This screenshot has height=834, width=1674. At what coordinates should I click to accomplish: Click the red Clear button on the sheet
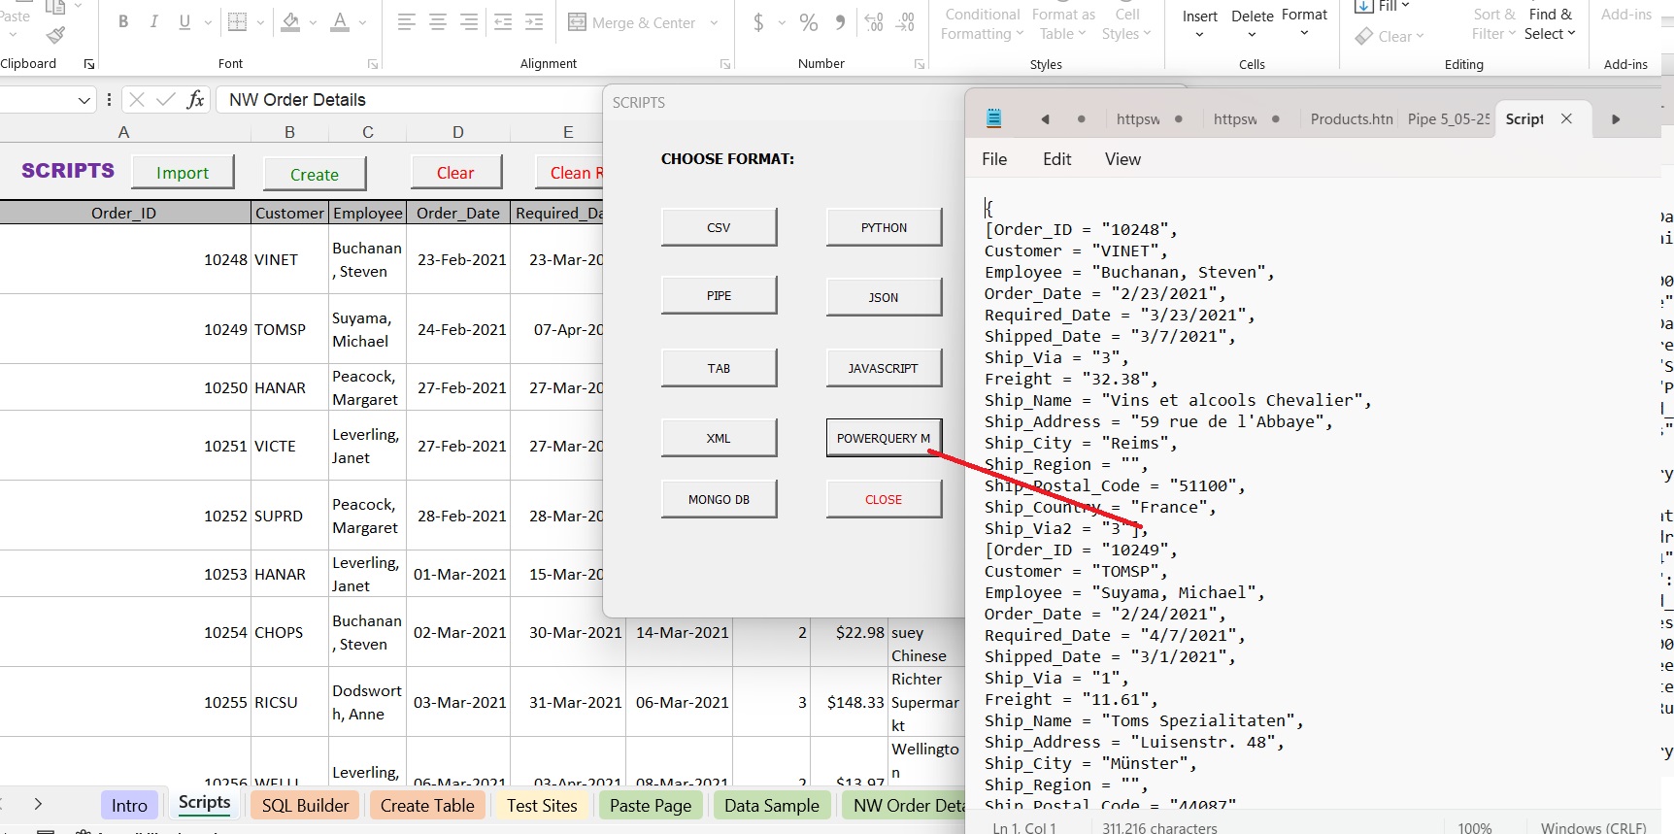pos(455,173)
